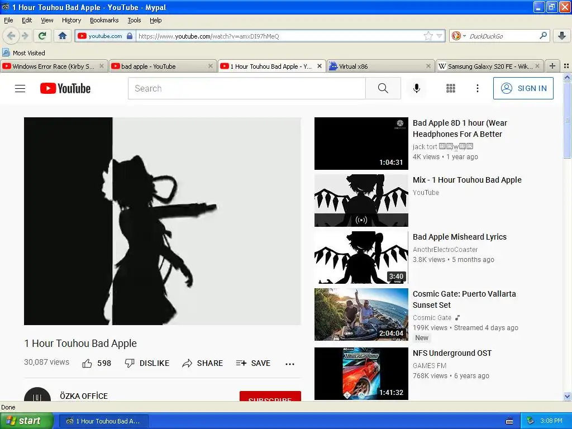Click the ÖZKA OFFİCE channel avatar
This screenshot has width=572, height=429.
pos(37,395)
